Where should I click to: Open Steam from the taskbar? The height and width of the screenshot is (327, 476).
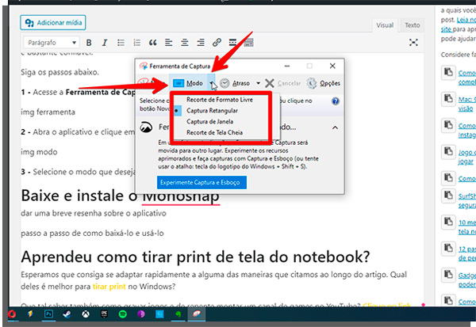(67, 314)
